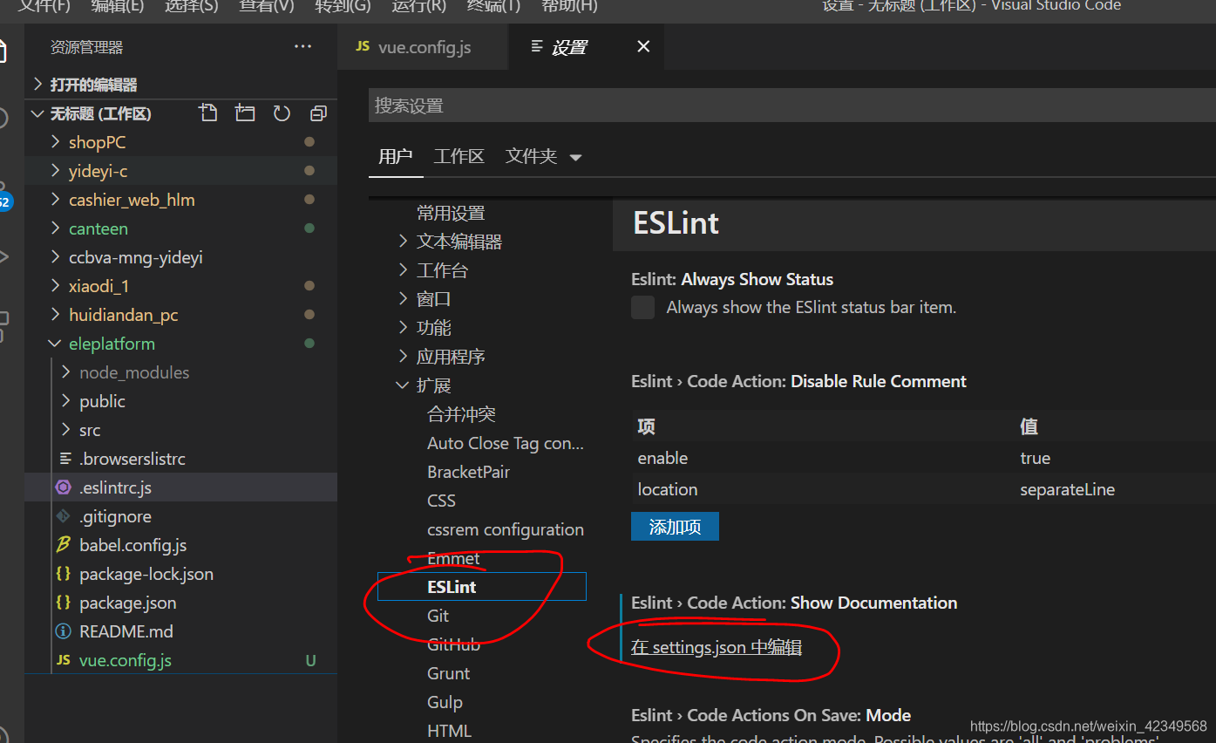The height and width of the screenshot is (743, 1216).
Task: Click the enable row in the settings table
Action: (923, 458)
